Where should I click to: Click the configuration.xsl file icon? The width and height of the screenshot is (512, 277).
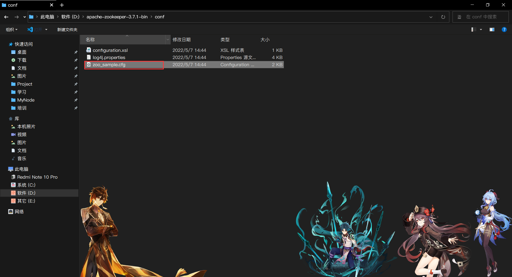pyautogui.click(x=89, y=50)
